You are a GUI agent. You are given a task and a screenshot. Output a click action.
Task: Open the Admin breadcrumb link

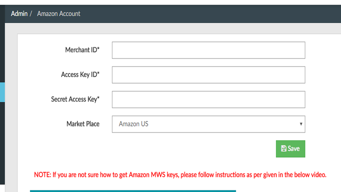(x=19, y=14)
